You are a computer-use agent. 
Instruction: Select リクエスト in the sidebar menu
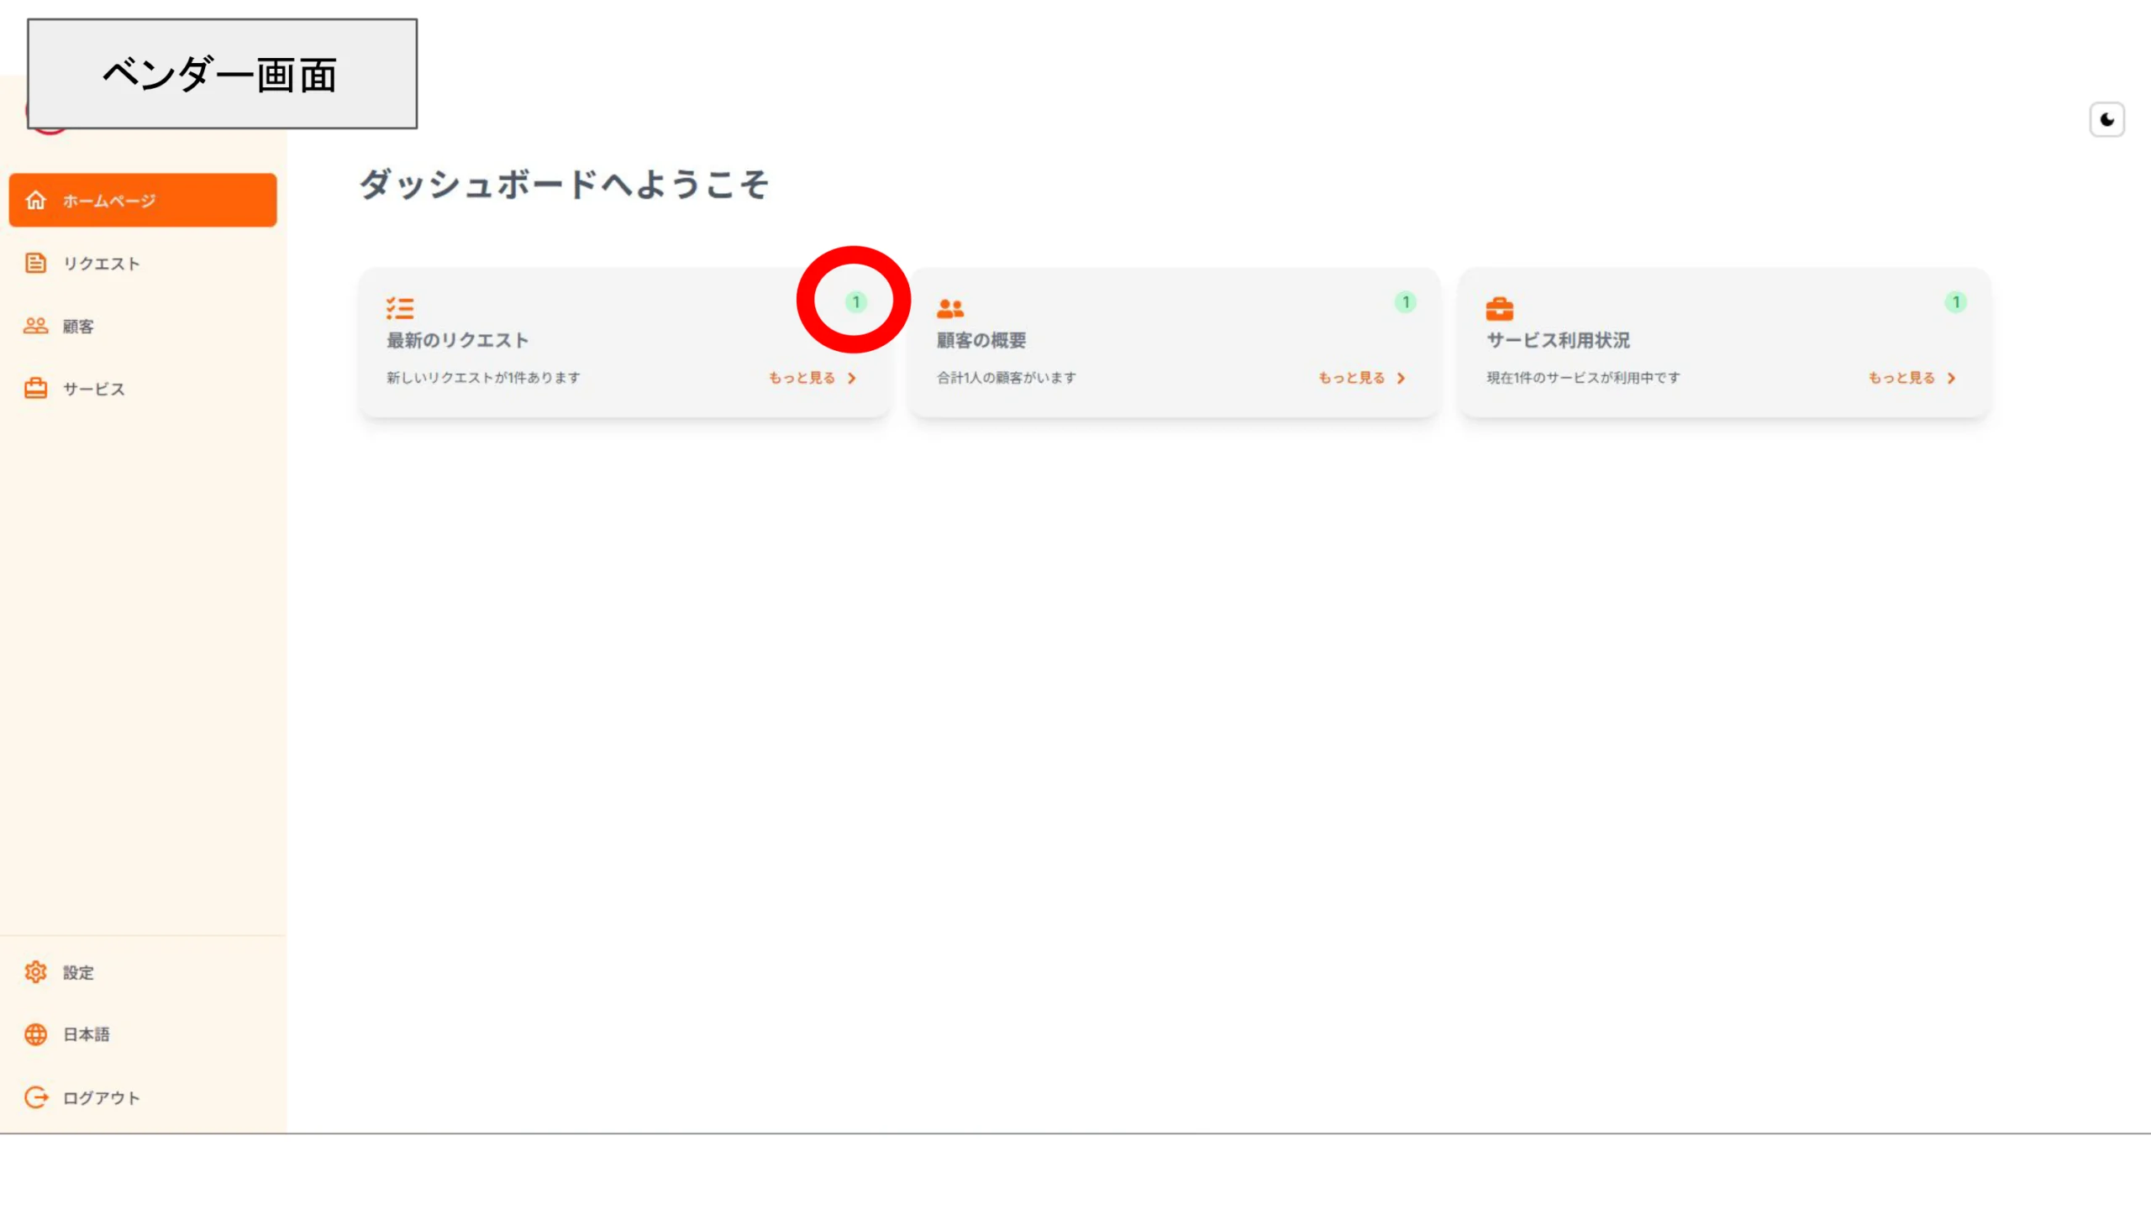click(x=101, y=263)
